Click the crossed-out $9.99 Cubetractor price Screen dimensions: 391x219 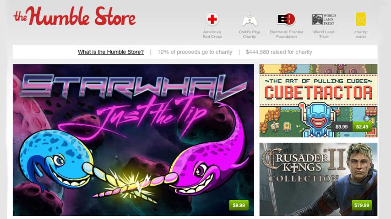342,127
